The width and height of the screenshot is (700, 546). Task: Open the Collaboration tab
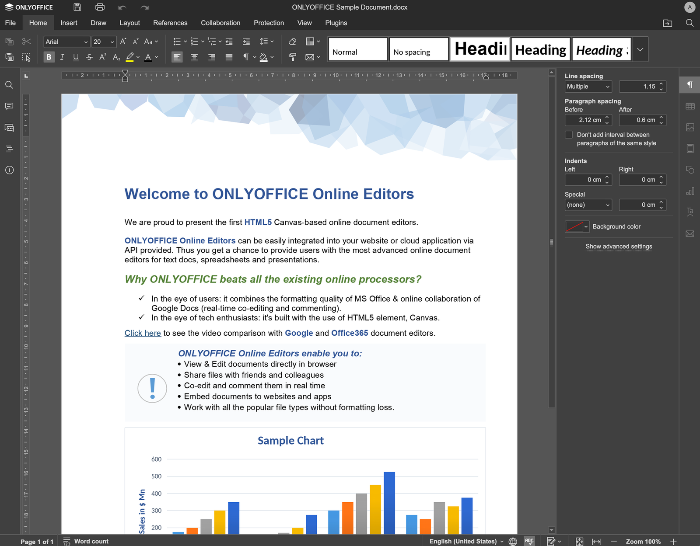click(220, 23)
